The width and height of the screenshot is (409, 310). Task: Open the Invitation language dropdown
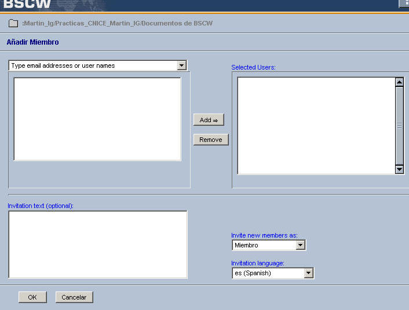(x=308, y=273)
